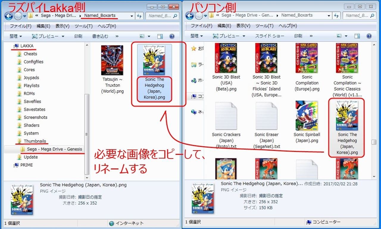381x229 pixels.
Task: Open ファイル(F) menu in left window
Action: tap(21, 26)
